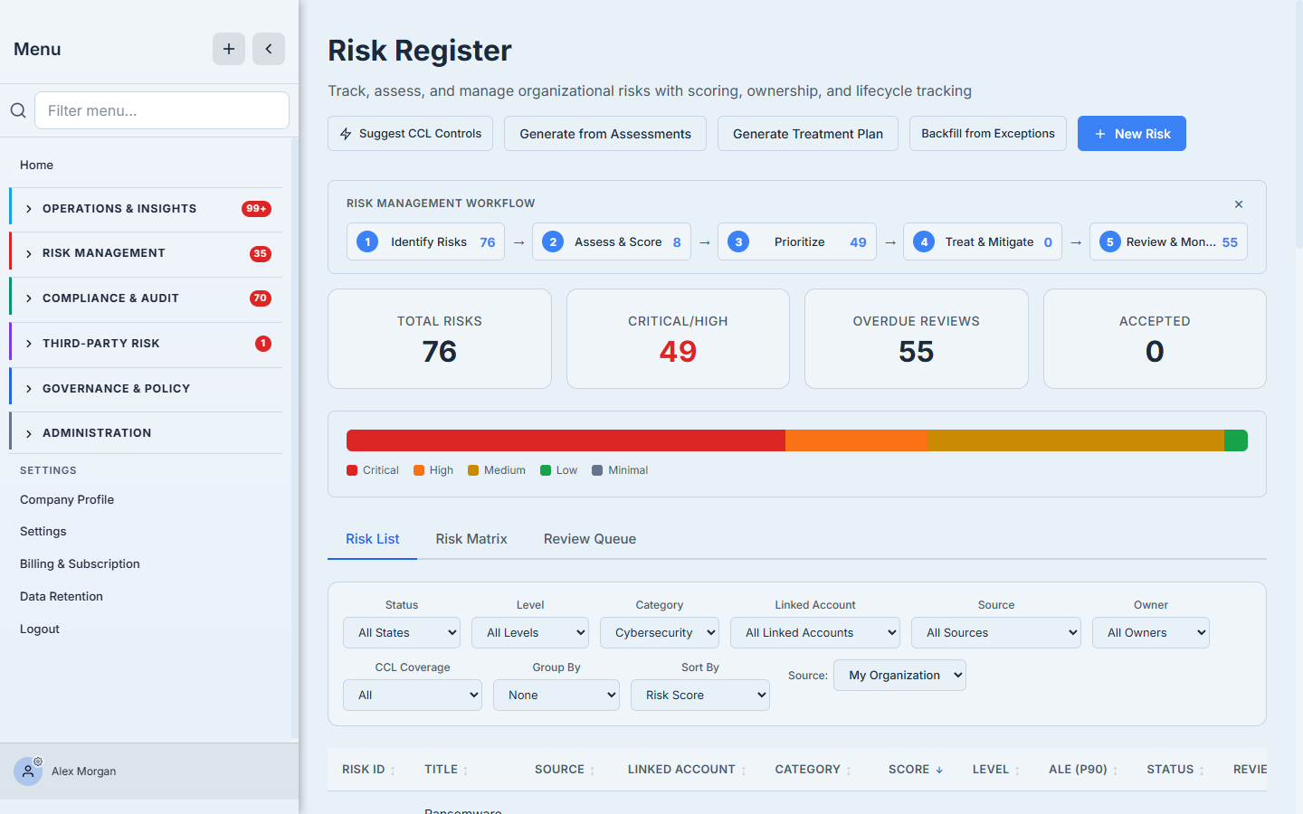The image size is (1303, 814).
Task: Click the sort icon beside SOURCE column
Action: [593, 771]
